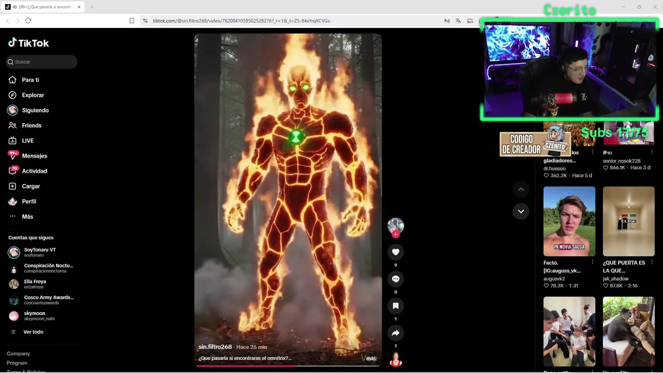Screen dimensions: 663x373
Task: Click the Heatblast video player area
Action: pos(288,199)
